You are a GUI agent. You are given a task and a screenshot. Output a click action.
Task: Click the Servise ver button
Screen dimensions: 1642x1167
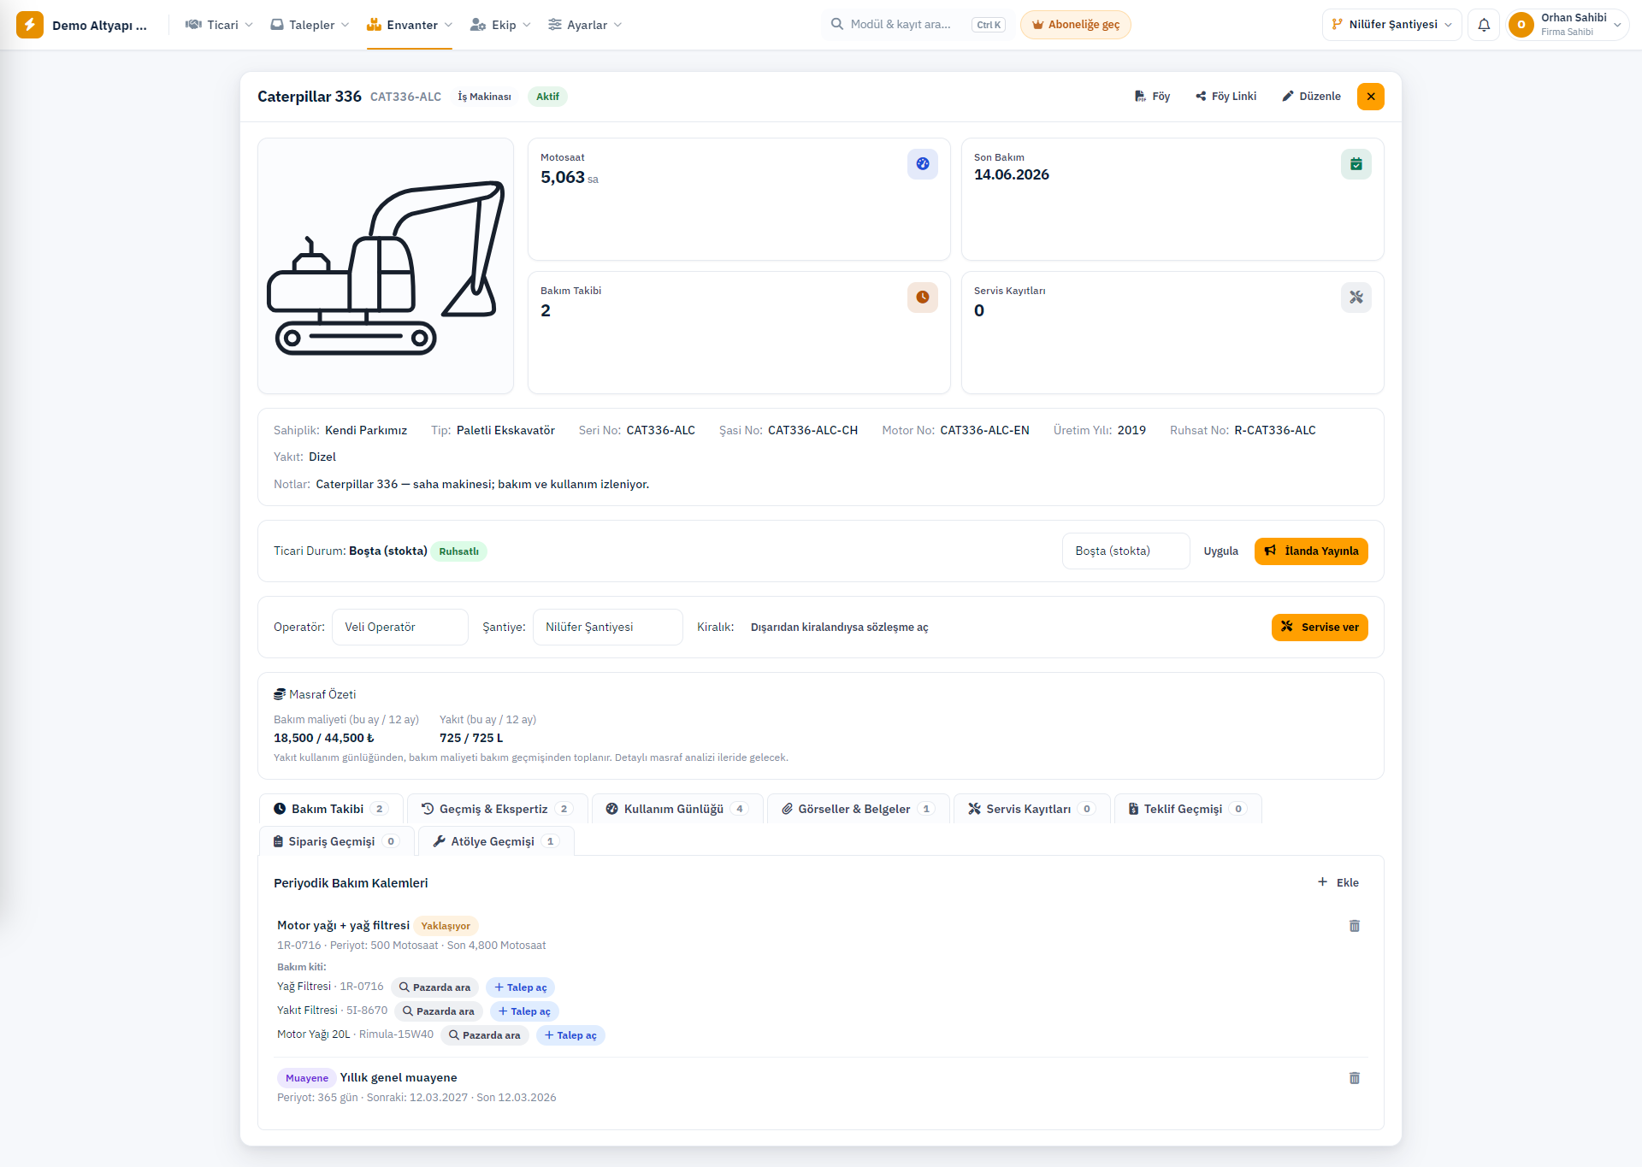[x=1320, y=628]
